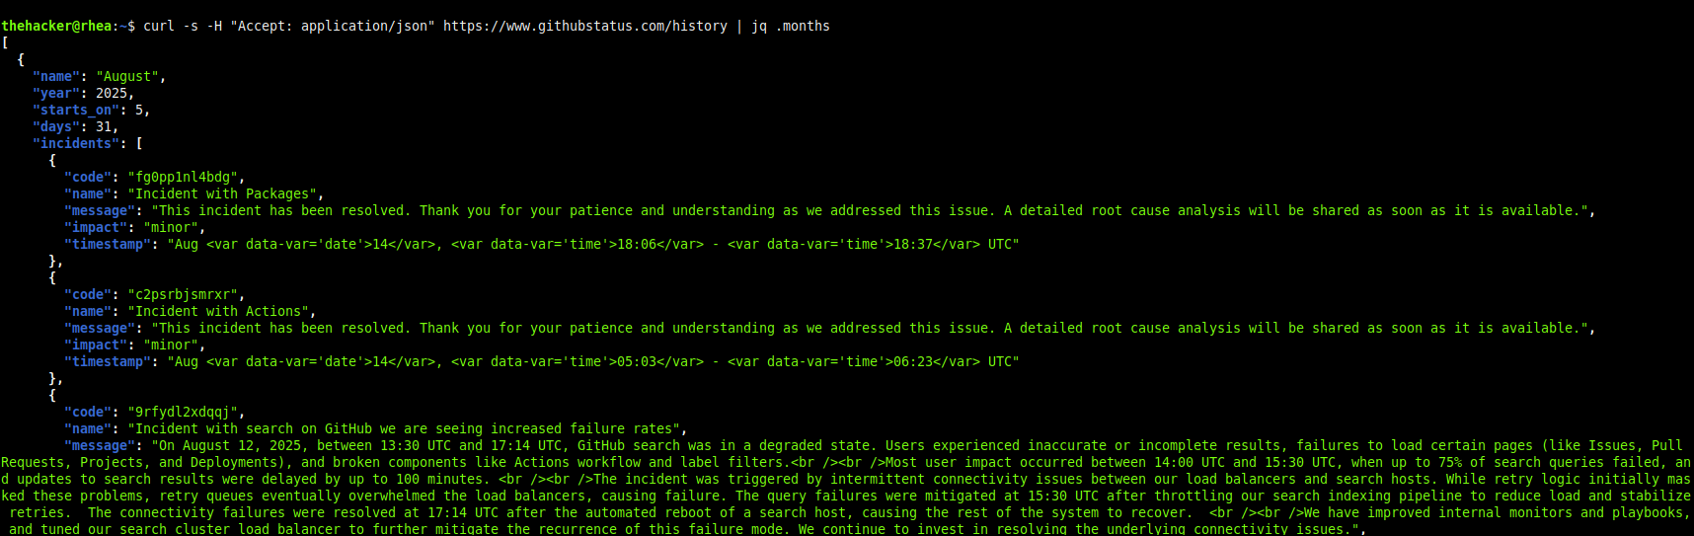Click "Incident with Actions" name value
This screenshot has height=536, width=1694.
[218, 312]
